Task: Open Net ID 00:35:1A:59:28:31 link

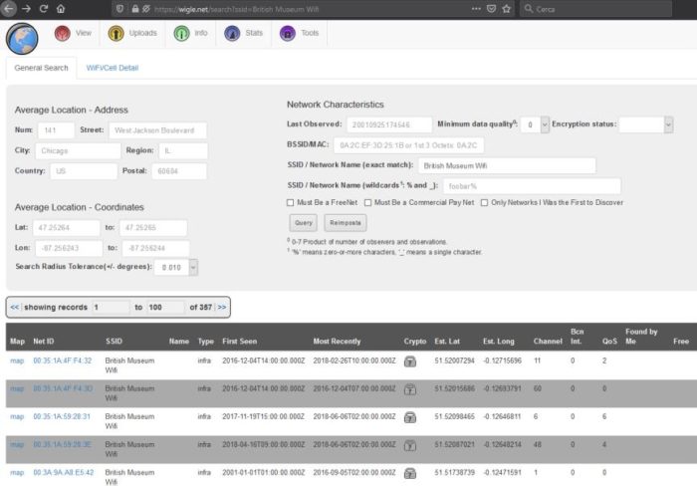Action: tap(62, 416)
